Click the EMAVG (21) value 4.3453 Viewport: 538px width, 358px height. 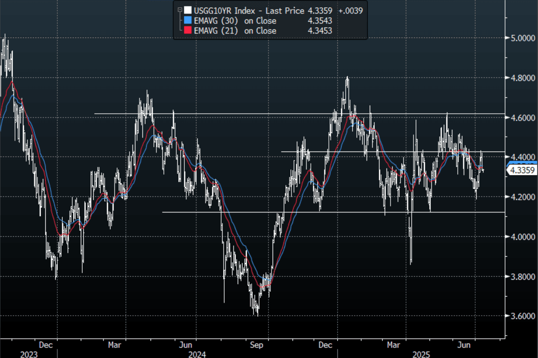tap(320, 31)
